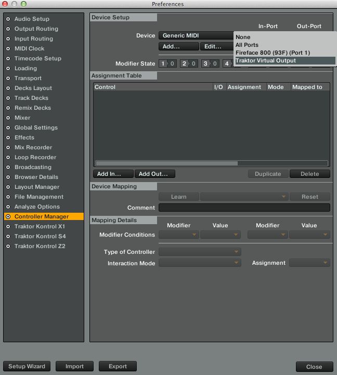Viewport: 337px width, 375px height.
Task: Open the Device dropdown showing Generic MIDI
Action: click(196, 36)
